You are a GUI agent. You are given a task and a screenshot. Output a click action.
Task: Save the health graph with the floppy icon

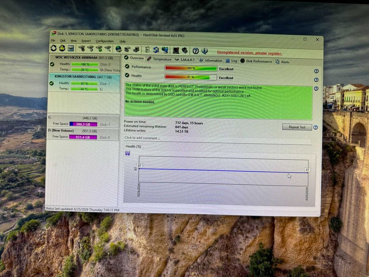click(x=128, y=154)
